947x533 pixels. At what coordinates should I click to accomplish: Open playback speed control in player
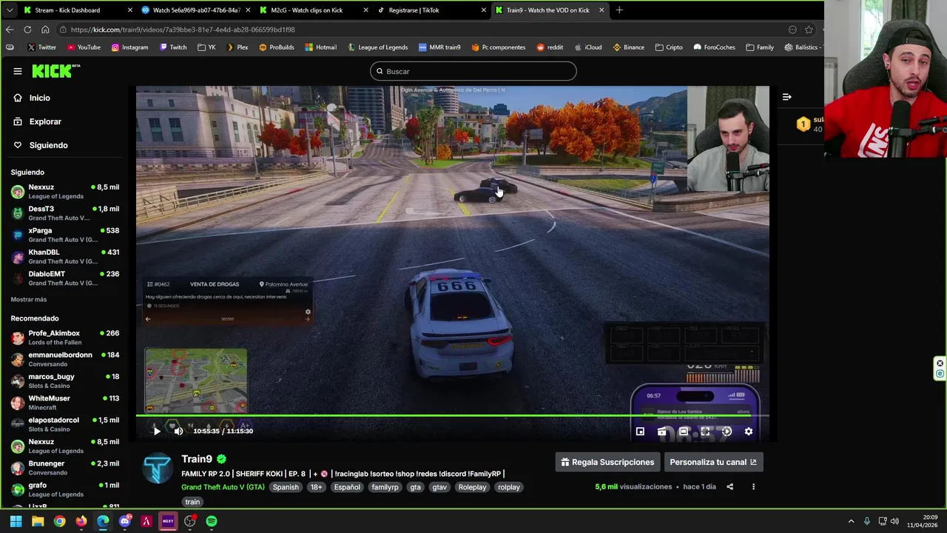point(727,432)
